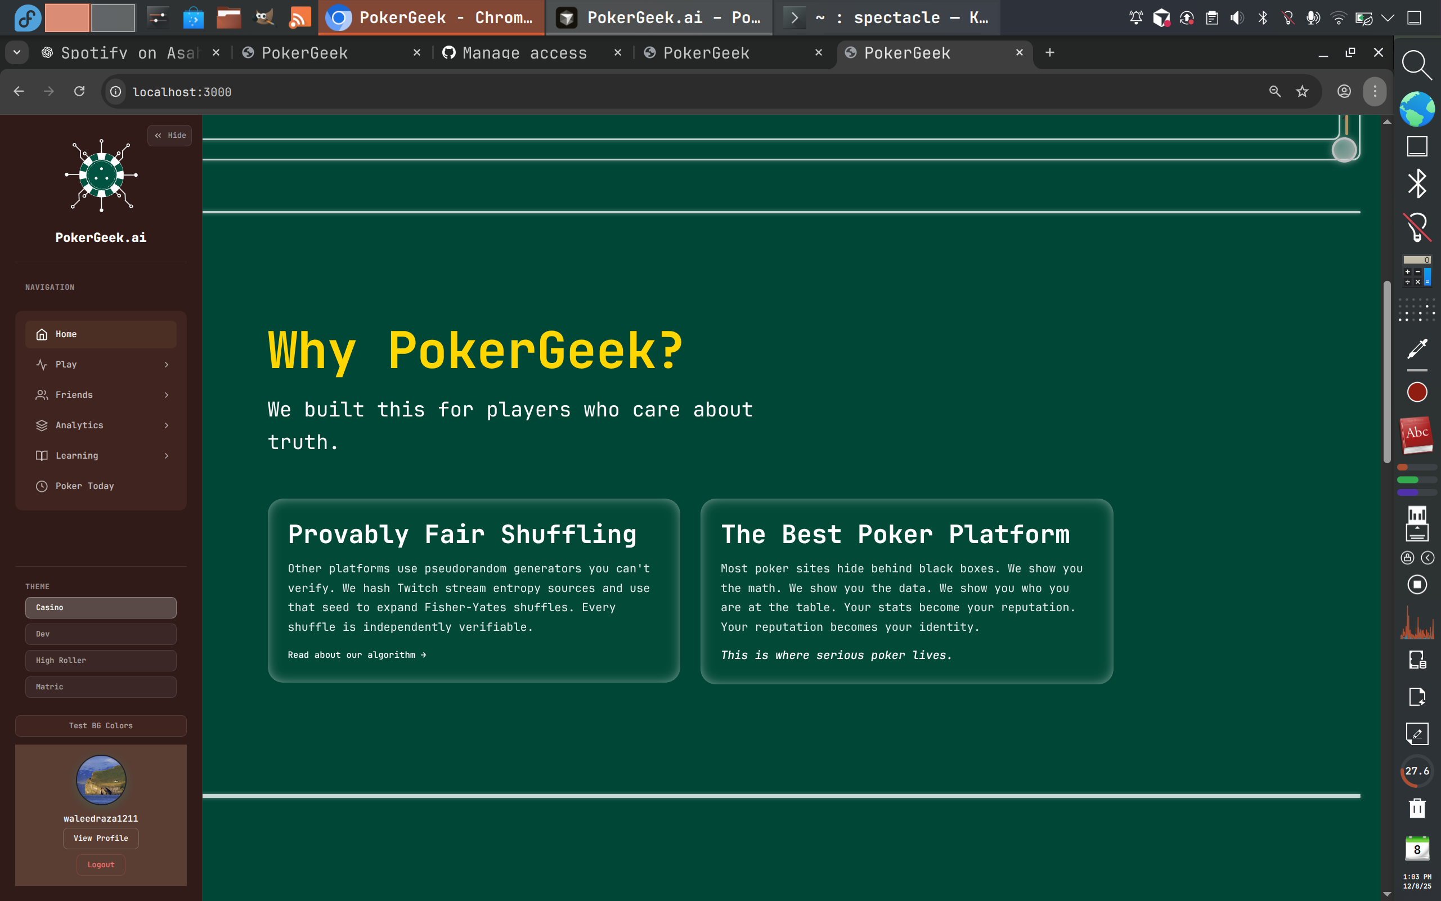Viewport: 1441px width, 901px height.
Task: Open Analytics from the sidebar
Action: [79, 425]
